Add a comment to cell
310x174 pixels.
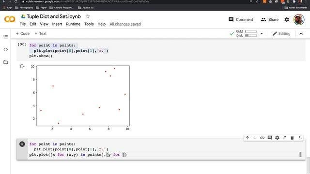[270, 138]
